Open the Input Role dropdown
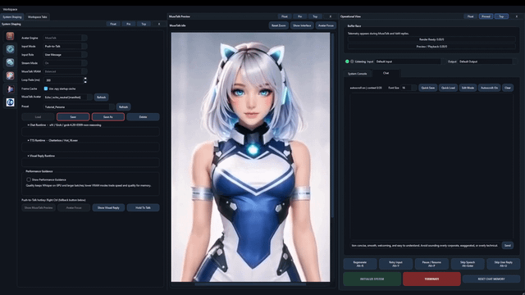 66,55
